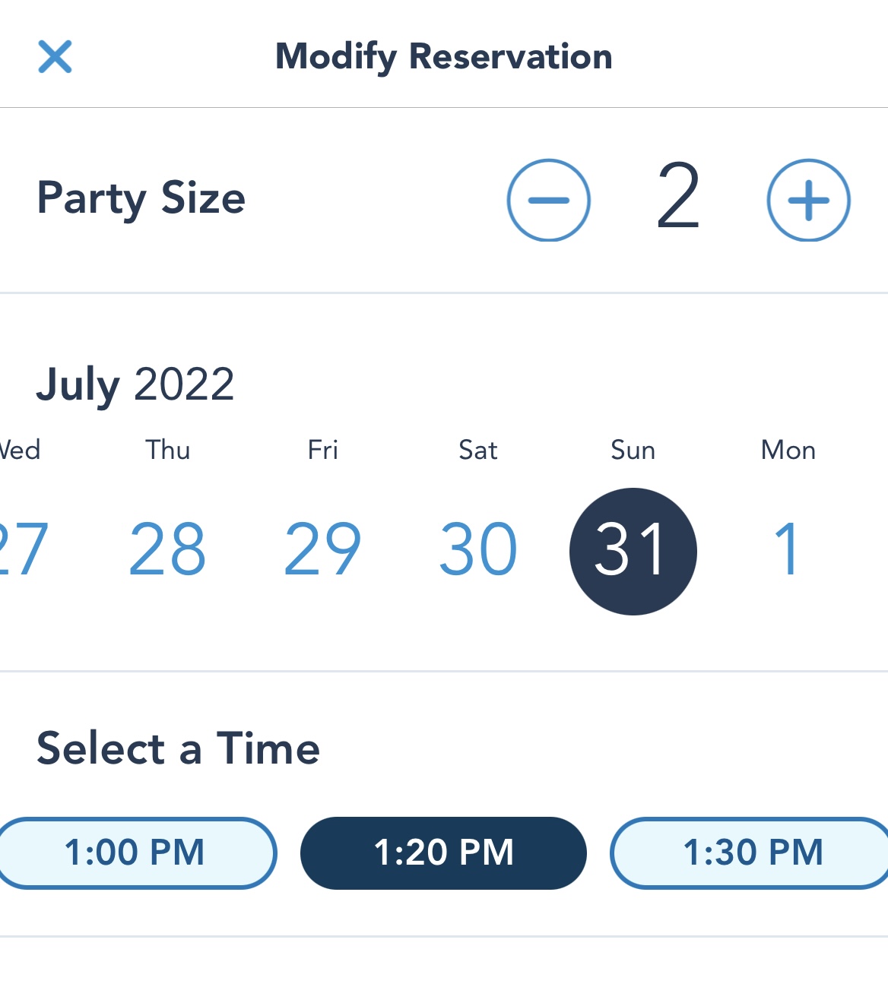The width and height of the screenshot is (888, 987).
Task: Click the Thu weekday label
Action: click(x=167, y=450)
